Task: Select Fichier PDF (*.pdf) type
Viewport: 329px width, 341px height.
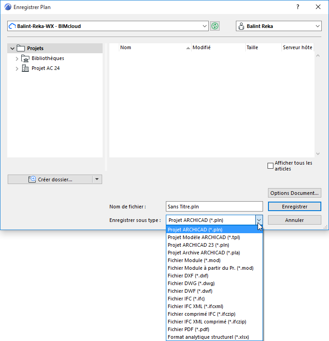Action: [x=214, y=329]
